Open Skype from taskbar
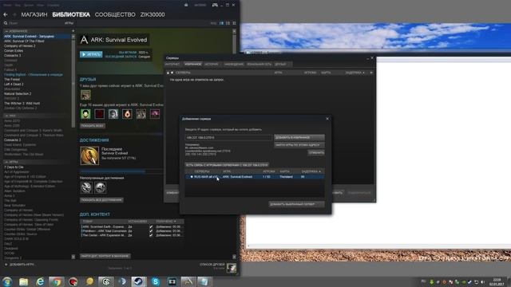This screenshot has height=287, width=511. coord(156,281)
